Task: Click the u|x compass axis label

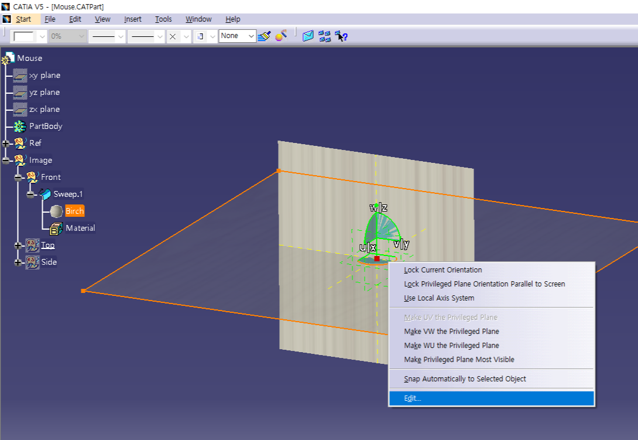Action: tap(368, 247)
